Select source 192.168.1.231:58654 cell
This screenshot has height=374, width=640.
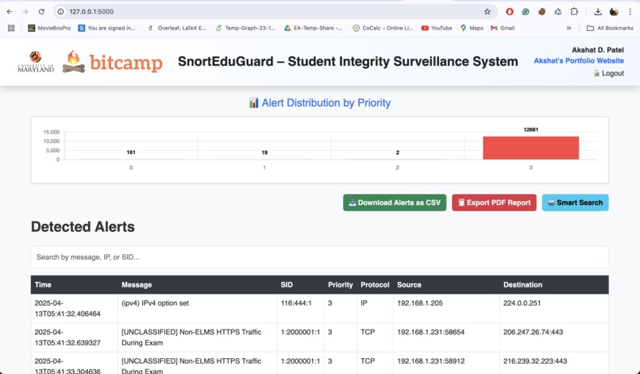[x=446, y=337]
